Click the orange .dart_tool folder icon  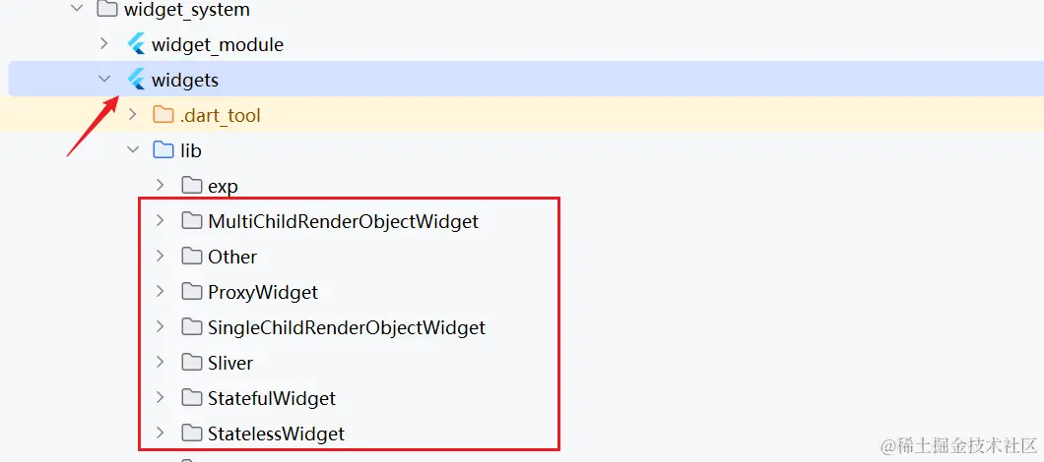163,115
